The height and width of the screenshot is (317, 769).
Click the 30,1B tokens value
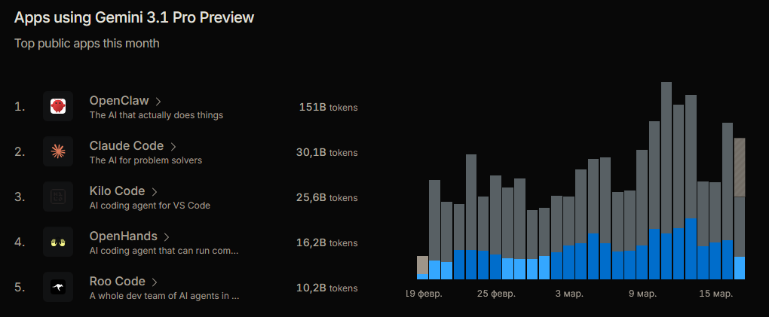326,152
